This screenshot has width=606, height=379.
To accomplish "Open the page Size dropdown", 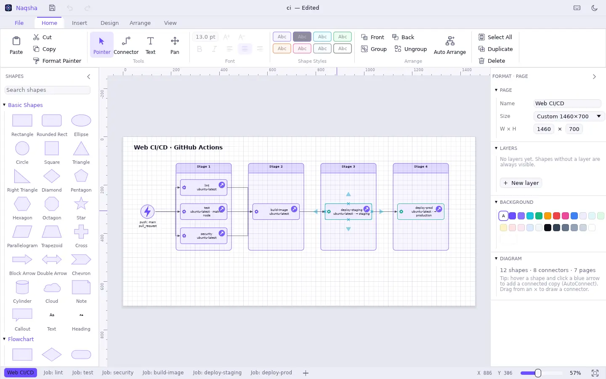I will coord(569,116).
